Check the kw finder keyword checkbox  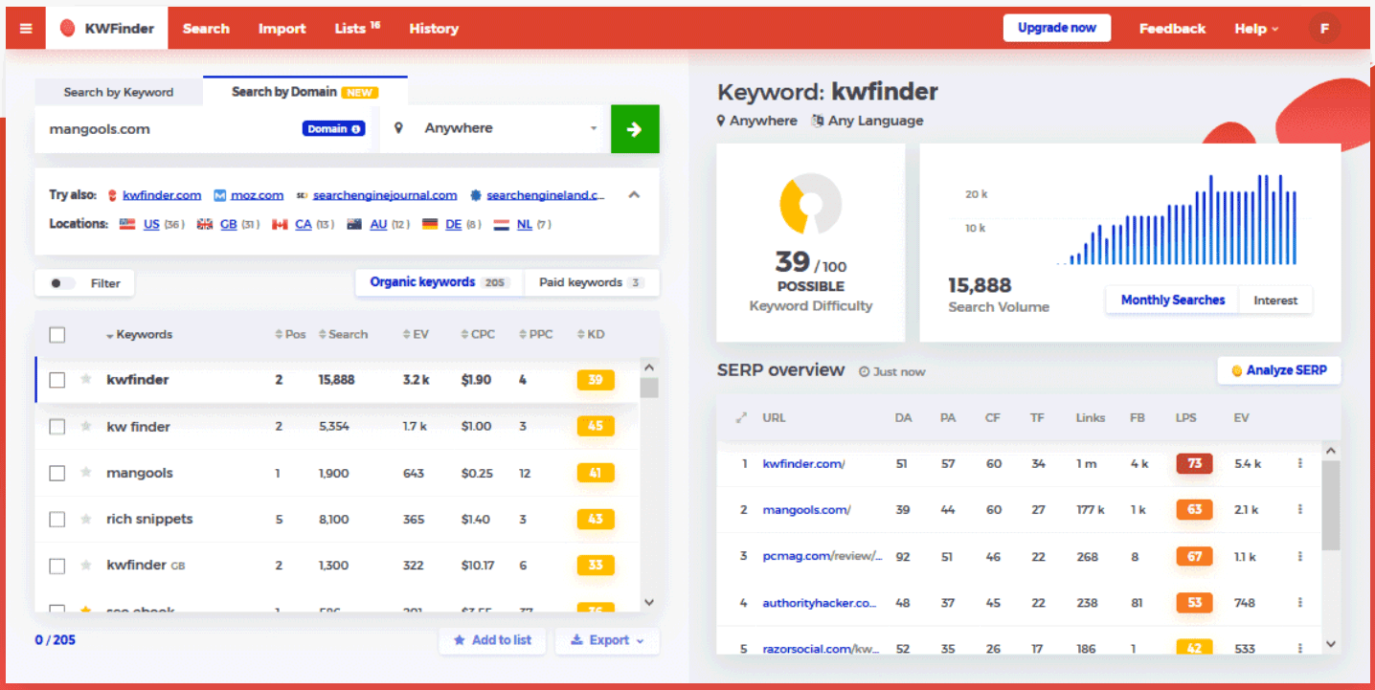(x=57, y=427)
